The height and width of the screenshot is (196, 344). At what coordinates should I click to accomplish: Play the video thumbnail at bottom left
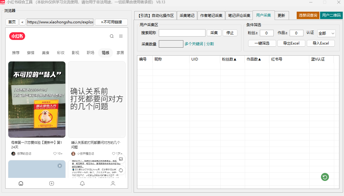60,166
